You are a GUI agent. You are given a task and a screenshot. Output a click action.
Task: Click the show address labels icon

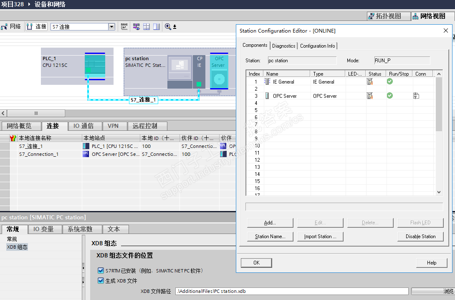136,26
